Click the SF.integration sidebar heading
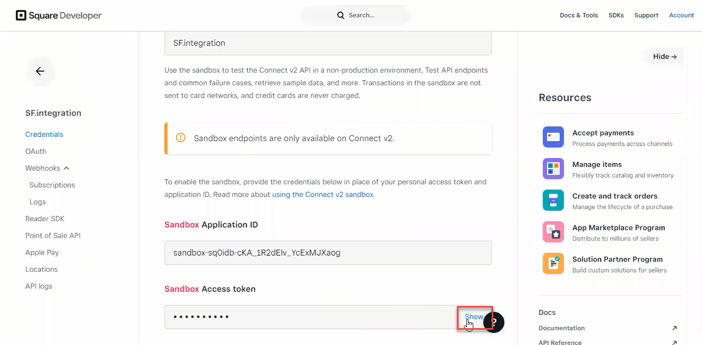 tap(53, 113)
